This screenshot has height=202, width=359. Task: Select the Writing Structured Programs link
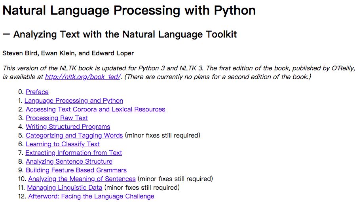point(68,127)
